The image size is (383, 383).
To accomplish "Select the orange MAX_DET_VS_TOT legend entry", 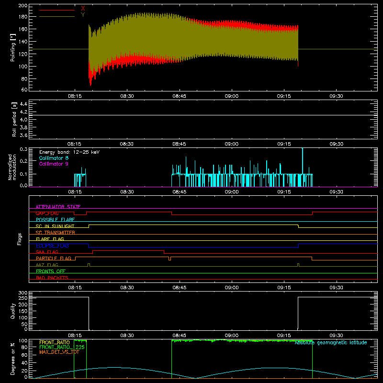I will pyautogui.click(x=59, y=352).
